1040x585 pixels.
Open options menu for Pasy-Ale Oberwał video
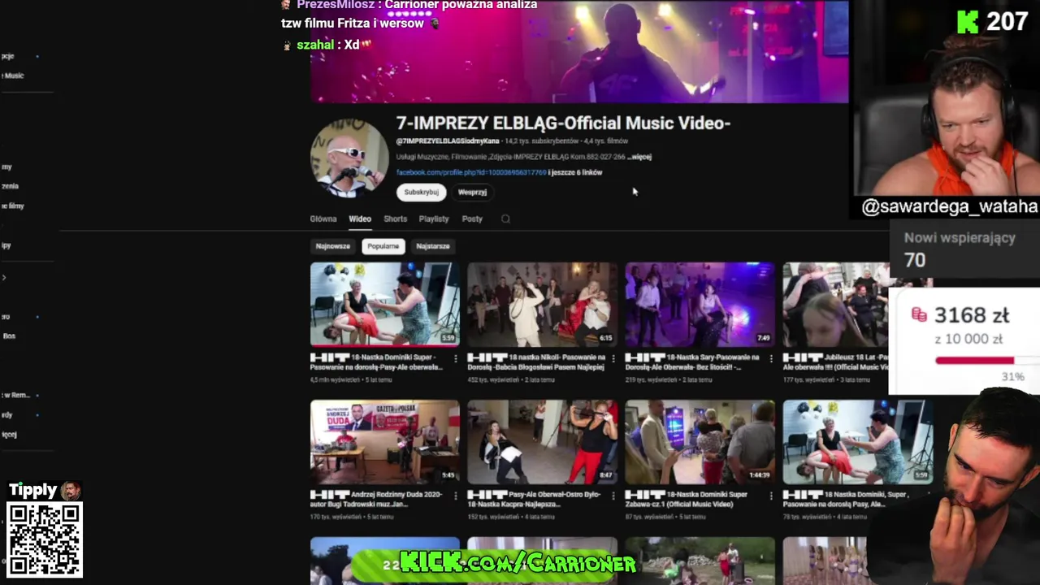coord(613,496)
